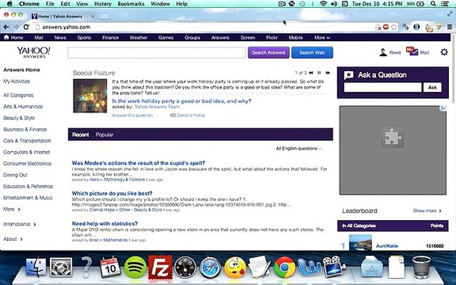Go to previous Special Feature slide
Viewport: 456px width, 285px height.
[311, 73]
